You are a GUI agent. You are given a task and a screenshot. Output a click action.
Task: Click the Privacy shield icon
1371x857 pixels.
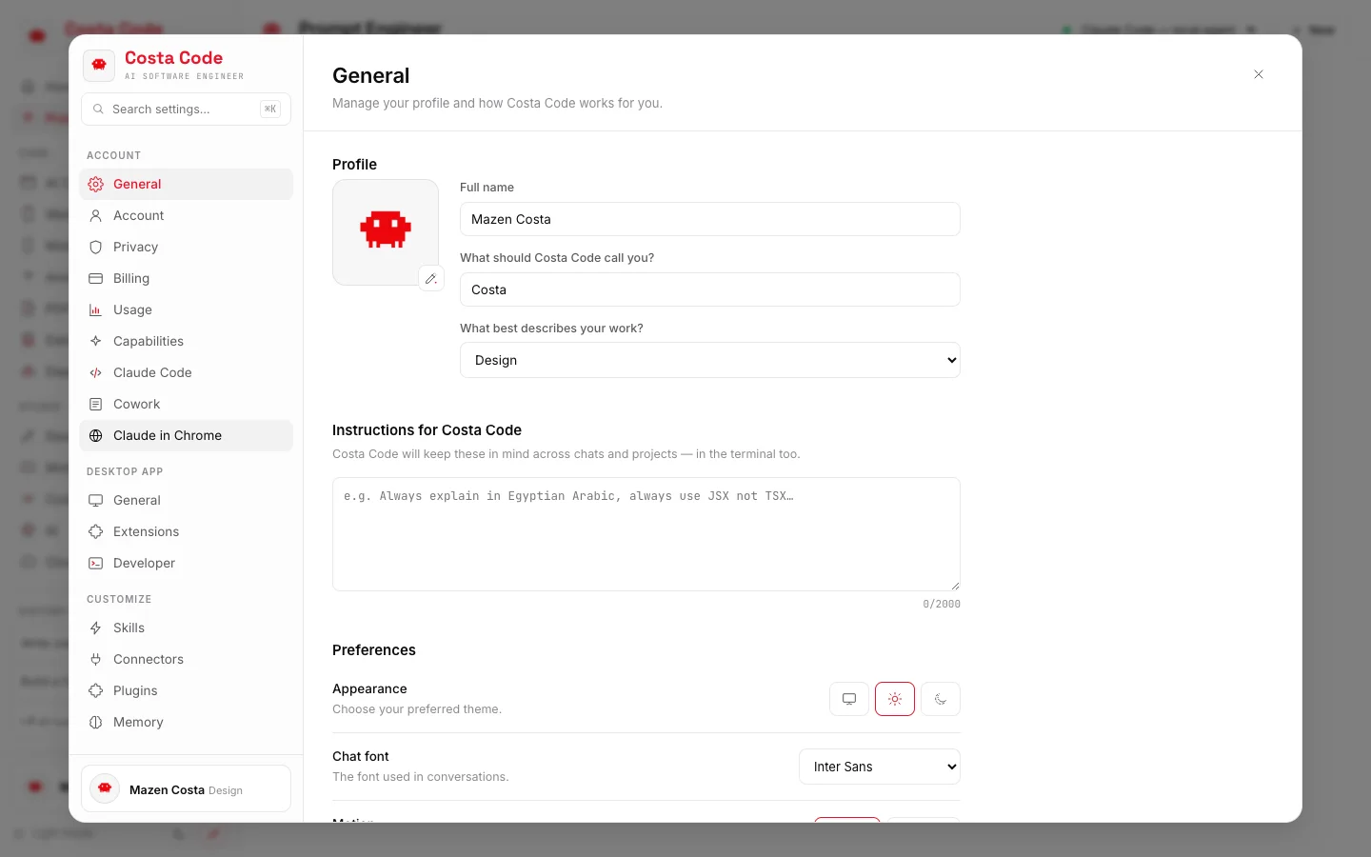95,247
